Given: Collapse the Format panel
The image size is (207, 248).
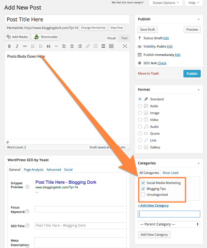Looking at the screenshot, I should [199, 90].
